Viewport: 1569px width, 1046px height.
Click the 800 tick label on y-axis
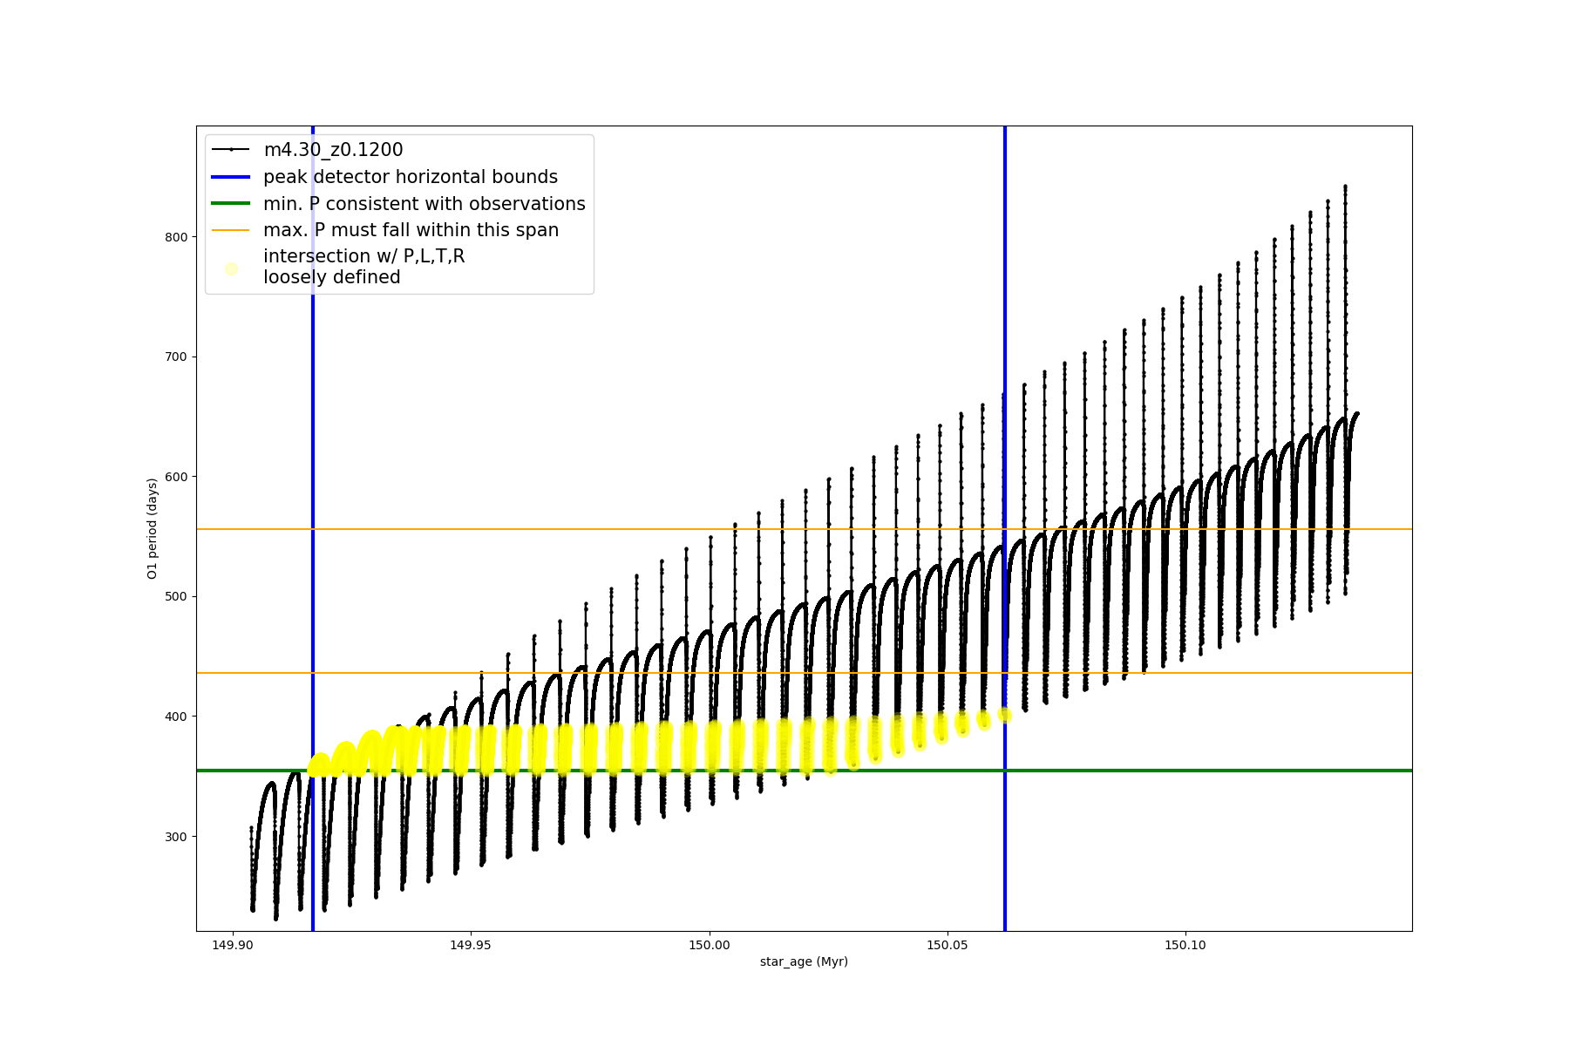(177, 237)
